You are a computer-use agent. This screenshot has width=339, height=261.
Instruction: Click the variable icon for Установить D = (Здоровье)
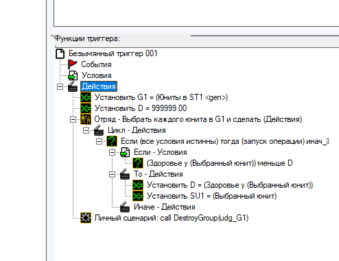point(138,185)
